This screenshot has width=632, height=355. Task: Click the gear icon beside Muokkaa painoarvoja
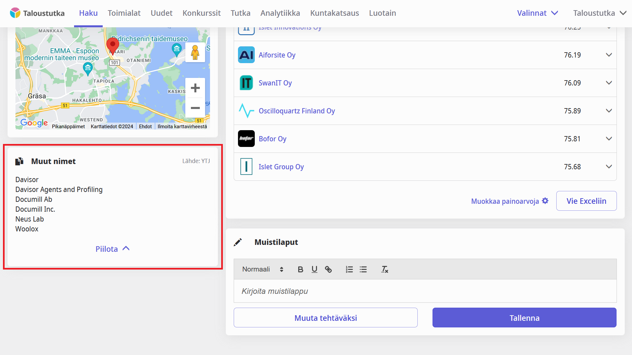545,201
